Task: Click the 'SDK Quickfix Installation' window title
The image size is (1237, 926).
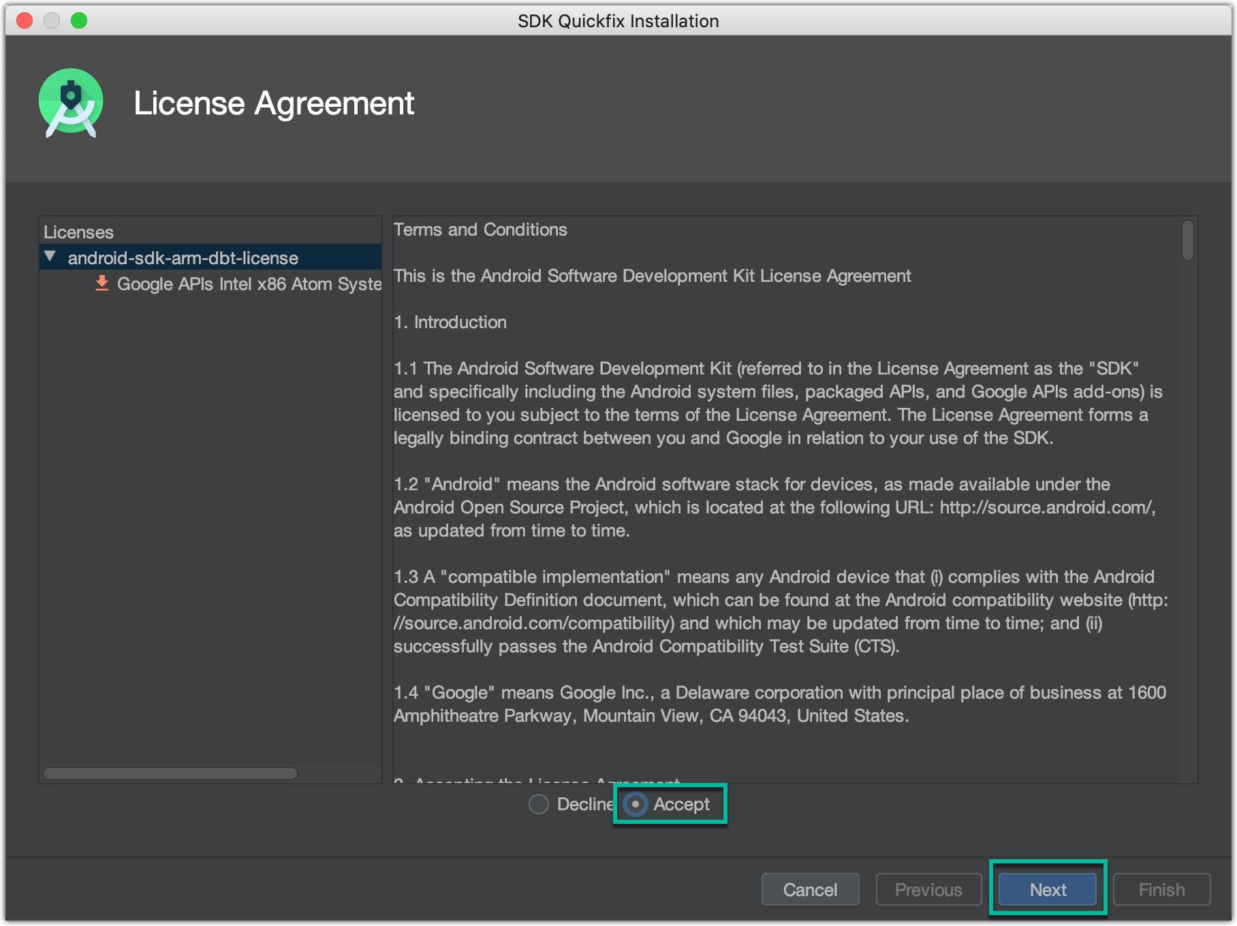Action: point(618,21)
